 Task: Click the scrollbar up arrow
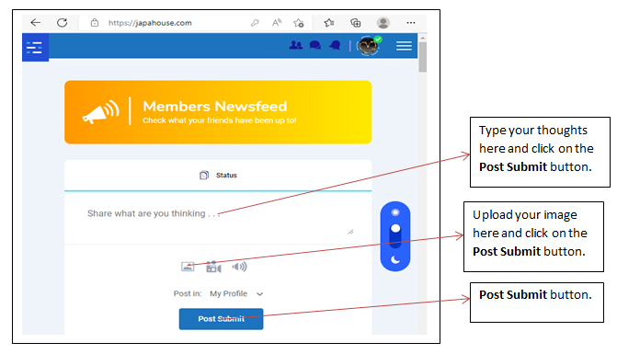pyautogui.click(x=423, y=38)
